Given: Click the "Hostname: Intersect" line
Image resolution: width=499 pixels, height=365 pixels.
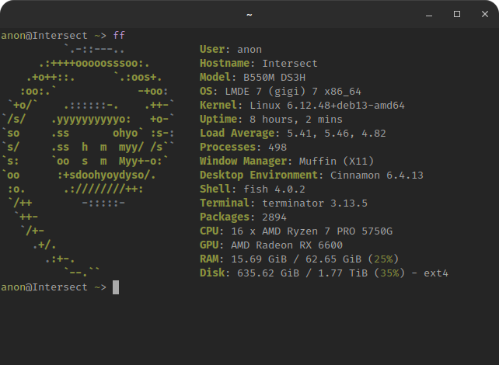Looking at the screenshot, I should point(258,63).
